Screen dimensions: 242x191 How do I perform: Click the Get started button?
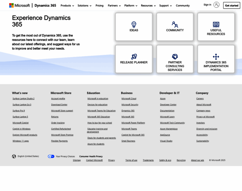[x=231, y=5]
